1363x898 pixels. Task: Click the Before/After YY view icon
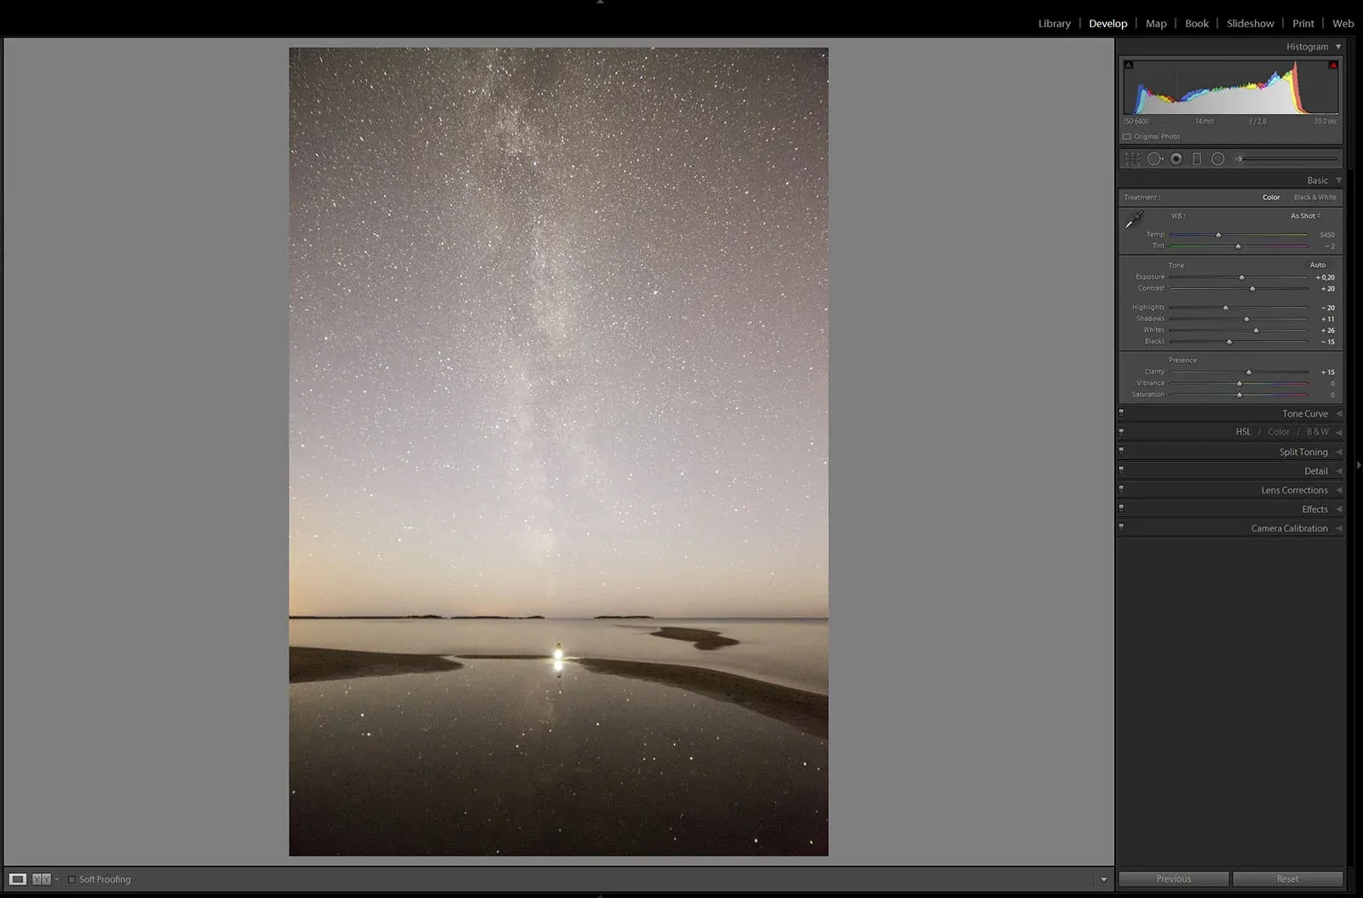click(41, 879)
